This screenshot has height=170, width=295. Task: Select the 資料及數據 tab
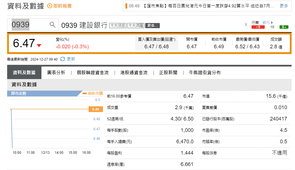click(24, 72)
